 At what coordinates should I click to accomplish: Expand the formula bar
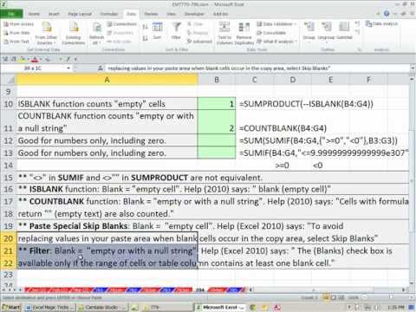click(x=413, y=68)
